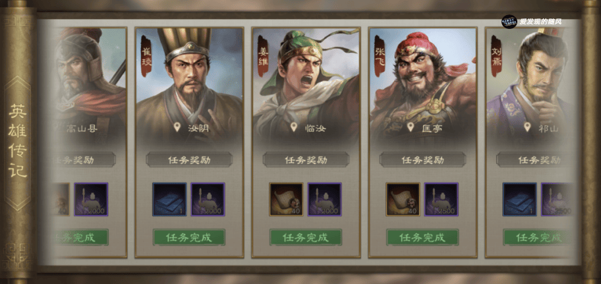
Task: Open 任务奖励 header on 姜维 card
Action: [x=306, y=159]
